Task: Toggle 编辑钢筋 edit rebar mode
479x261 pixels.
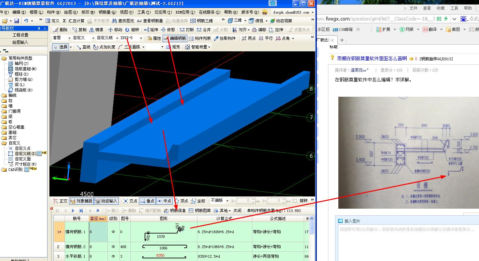Action: (x=175, y=38)
